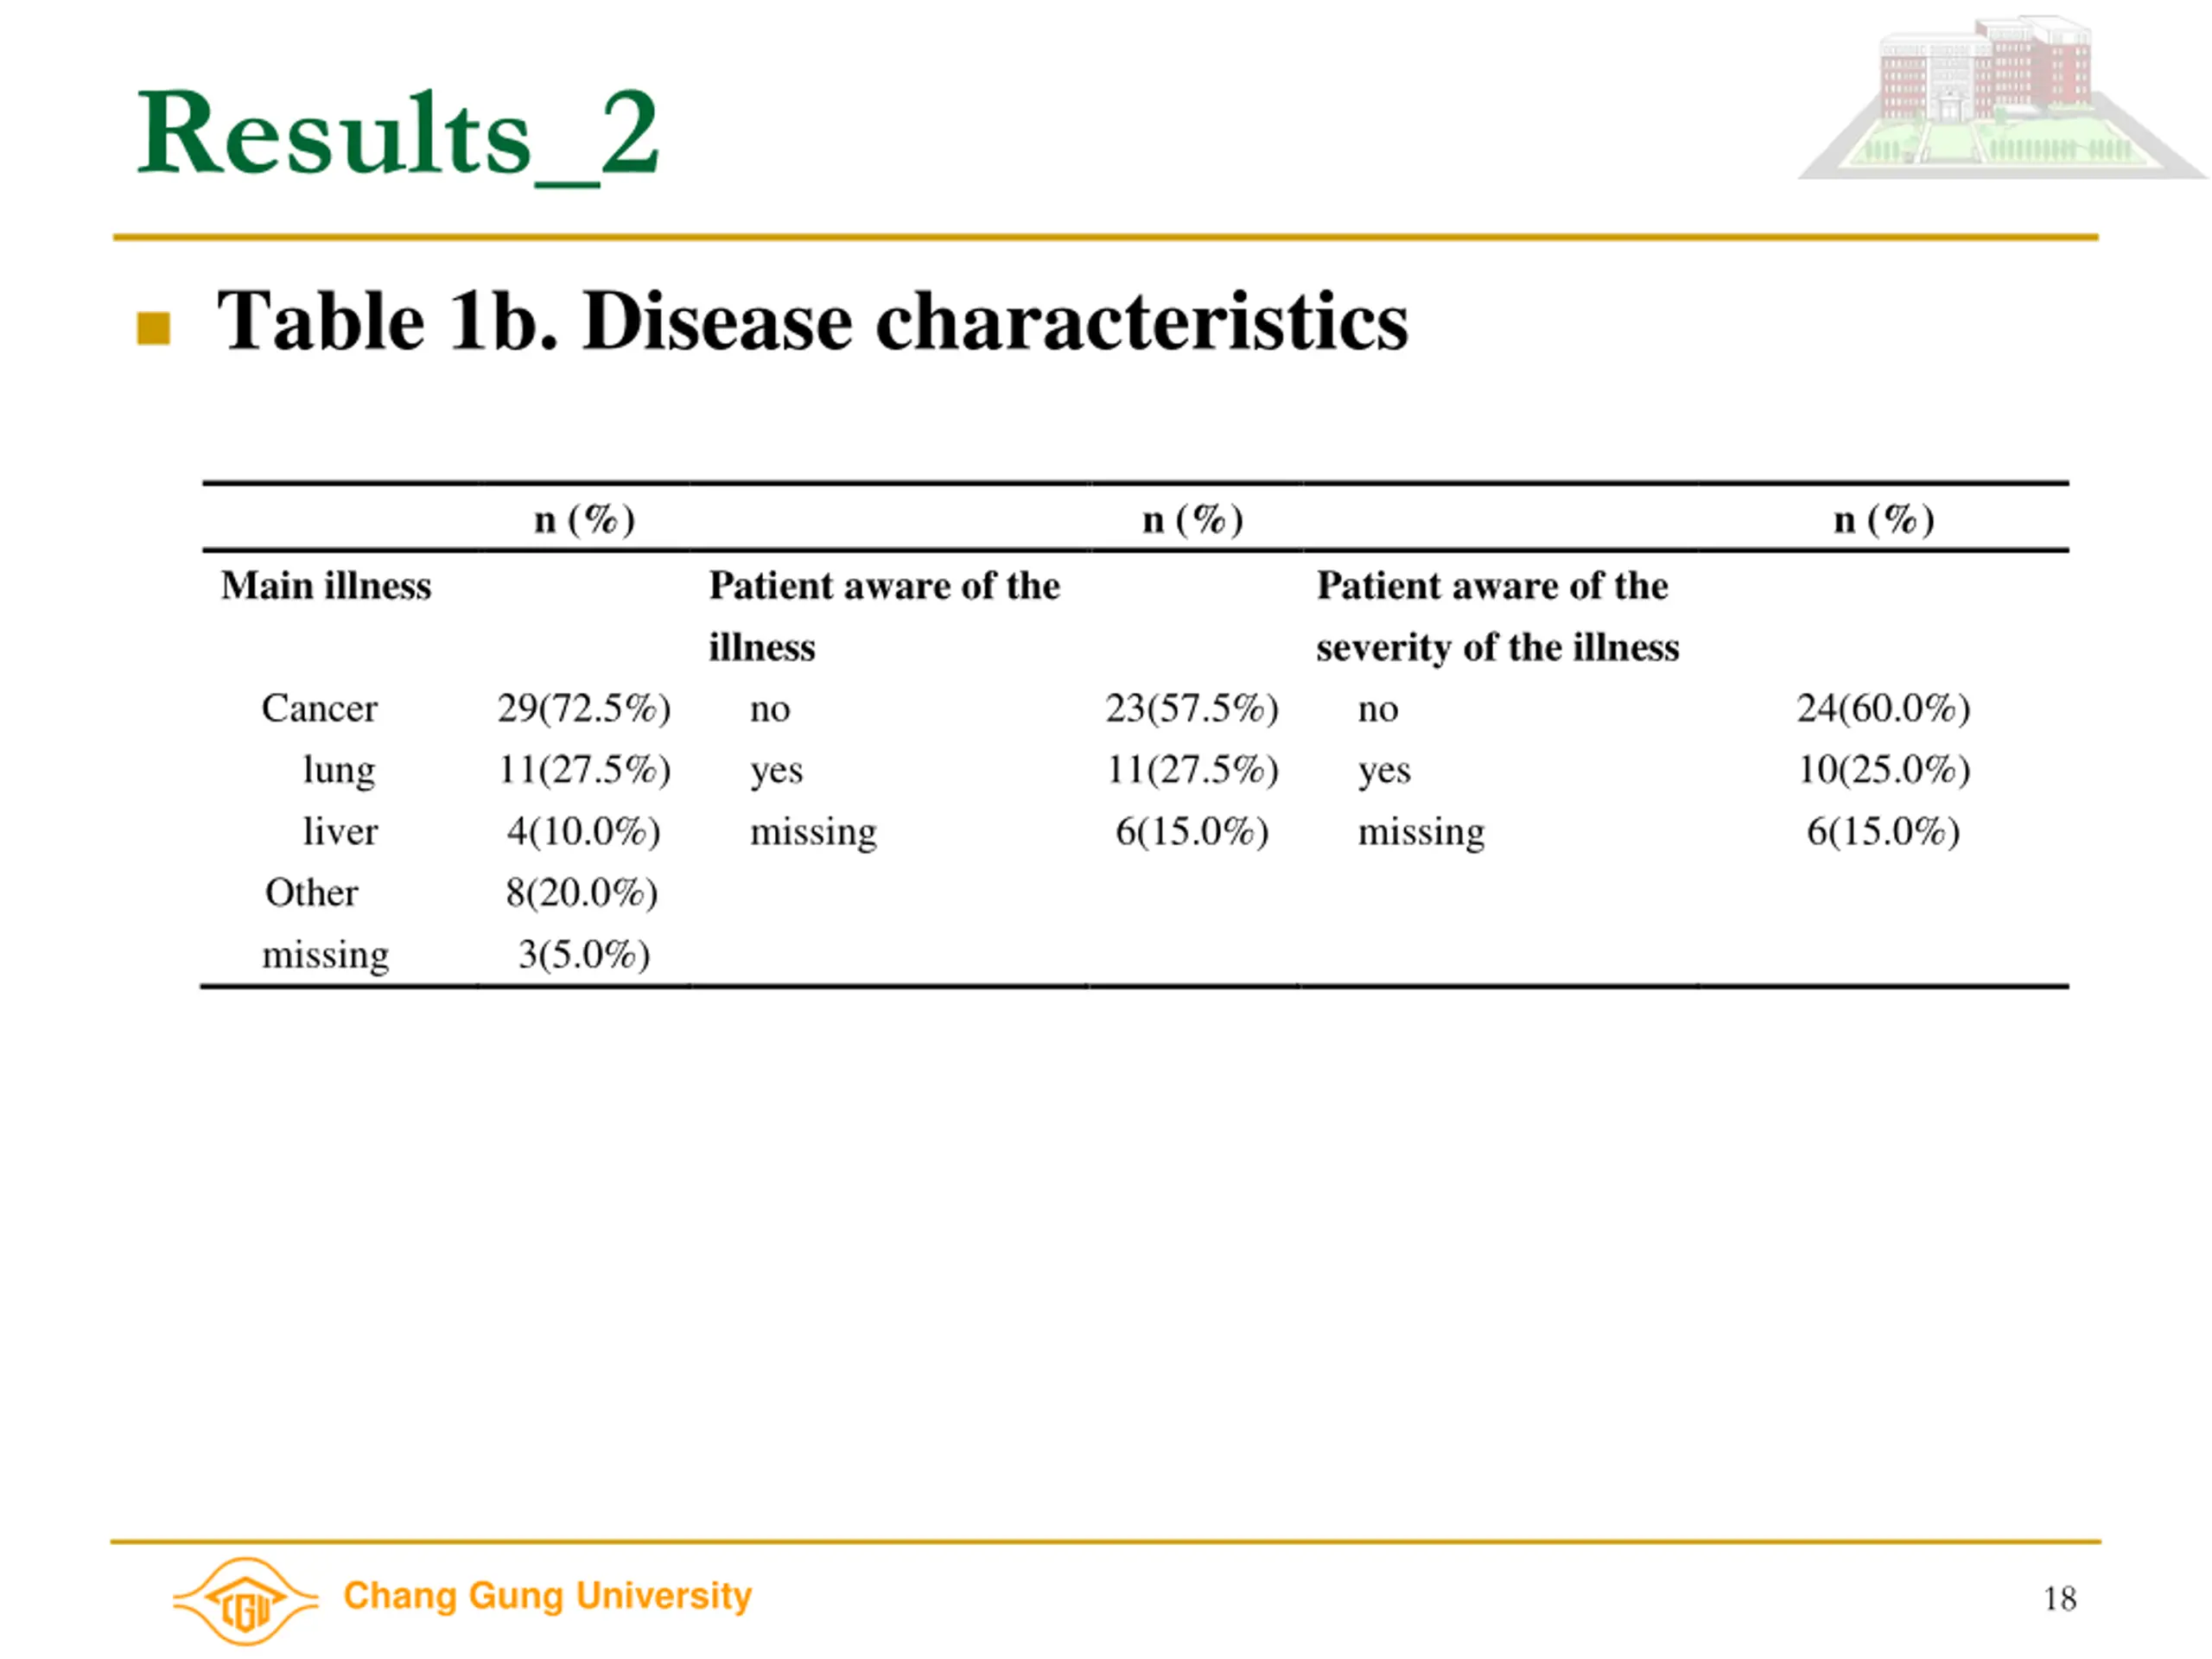Select Patient aware of severity header
The image size is (2212, 1659).
click(1498, 616)
